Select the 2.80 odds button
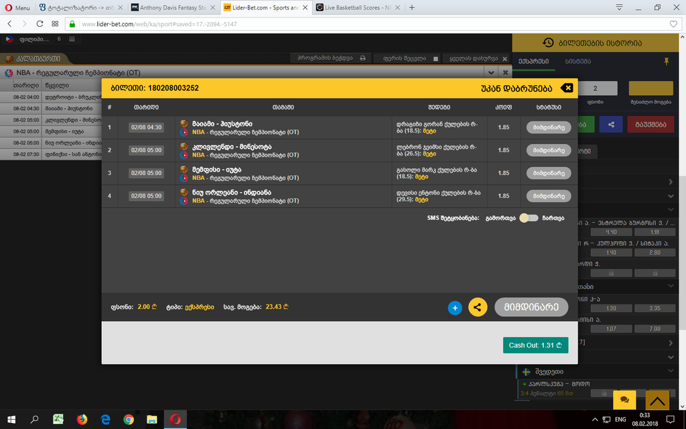Screen dimensions: 686x429 [x=655, y=253]
